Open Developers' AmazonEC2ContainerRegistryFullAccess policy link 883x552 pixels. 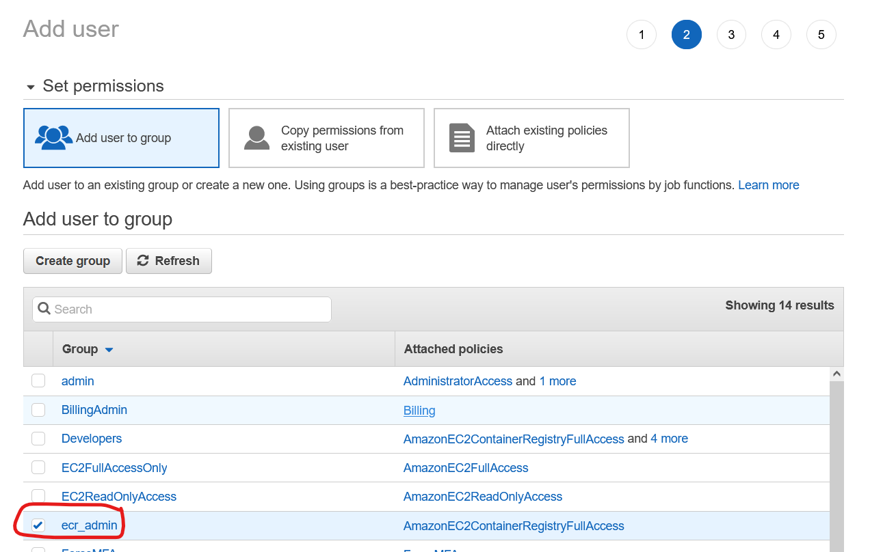pyautogui.click(x=514, y=439)
